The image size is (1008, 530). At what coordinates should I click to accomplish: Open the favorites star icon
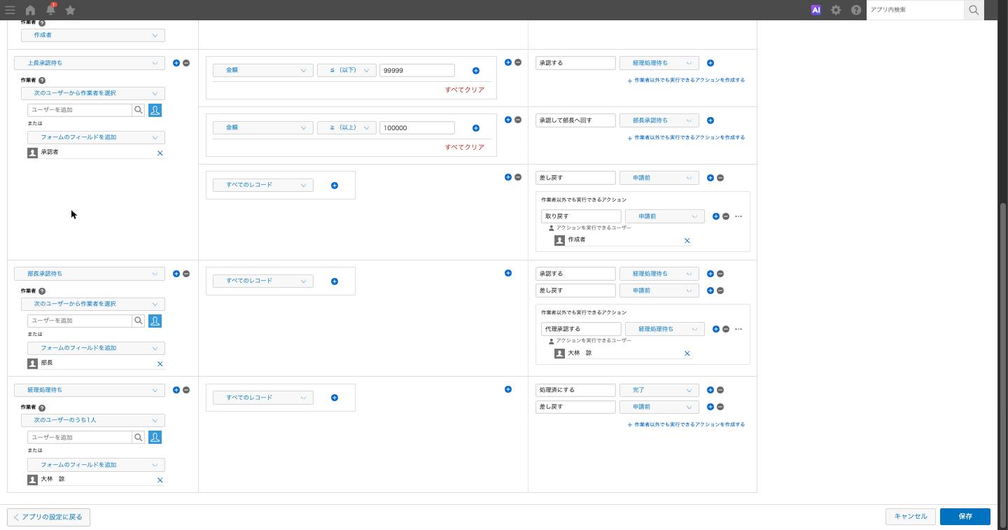click(70, 10)
